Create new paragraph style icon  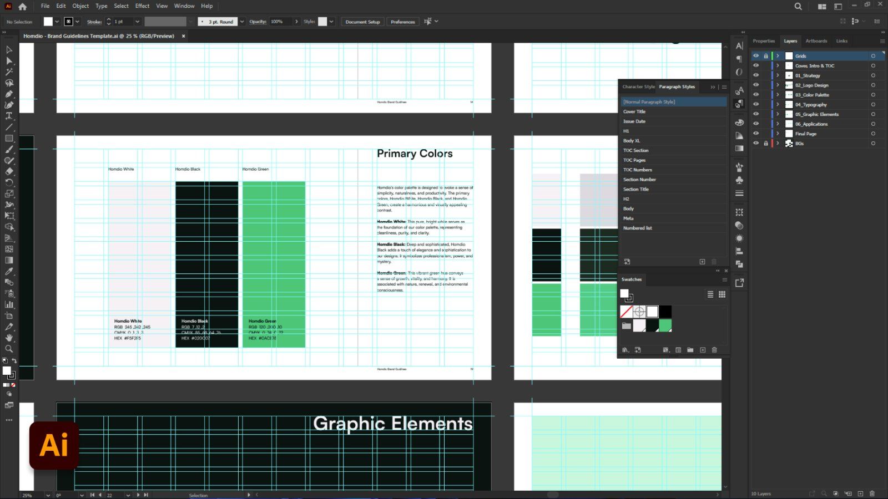click(702, 262)
